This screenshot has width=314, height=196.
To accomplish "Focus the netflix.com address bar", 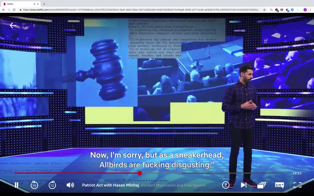I will tap(141, 10).
